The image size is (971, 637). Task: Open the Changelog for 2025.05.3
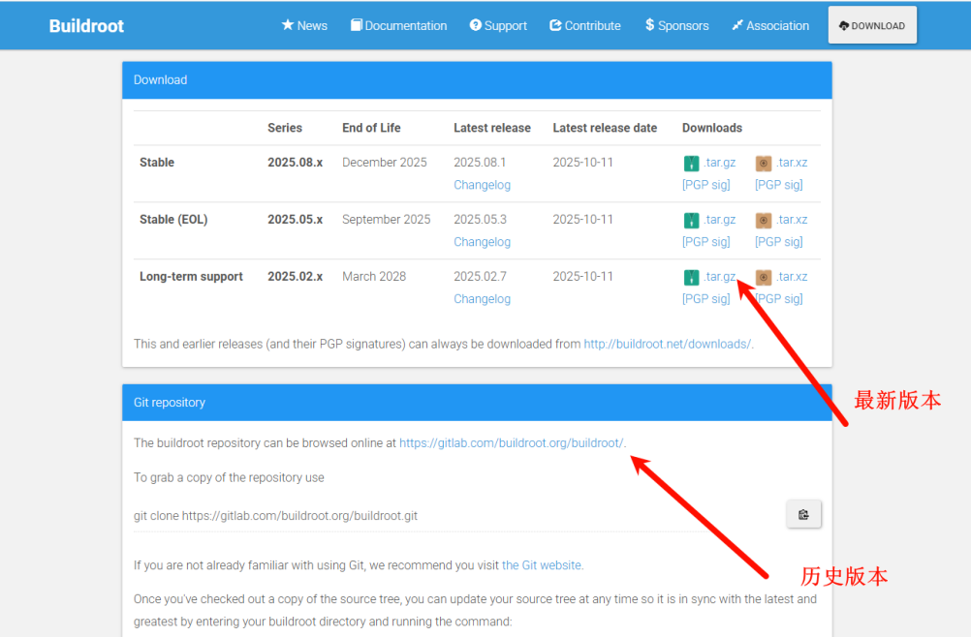[482, 242]
